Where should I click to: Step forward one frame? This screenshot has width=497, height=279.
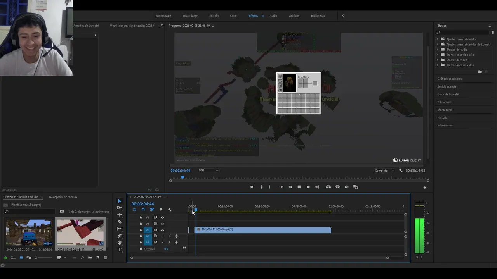point(308,187)
